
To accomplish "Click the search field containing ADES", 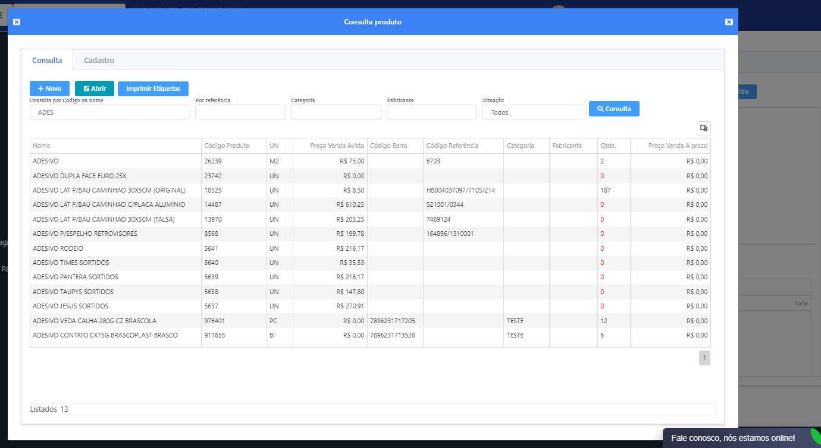I will pos(110,112).
